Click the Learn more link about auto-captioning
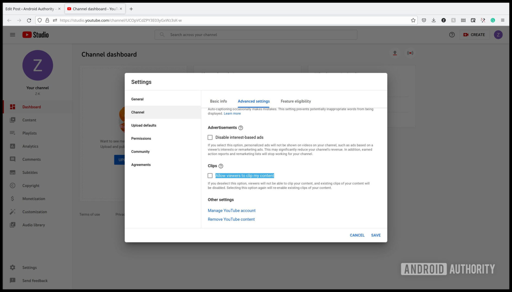This screenshot has height=292, width=512. tap(232, 113)
